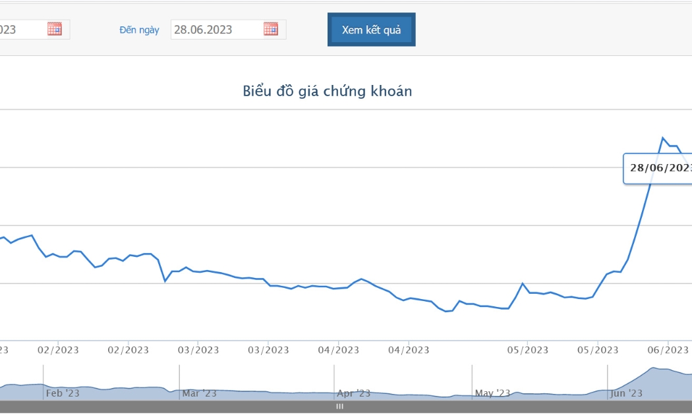Select the May '23 marker in the navigator
This screenshot has width=692, height=415.
click(x=492, y=393)
